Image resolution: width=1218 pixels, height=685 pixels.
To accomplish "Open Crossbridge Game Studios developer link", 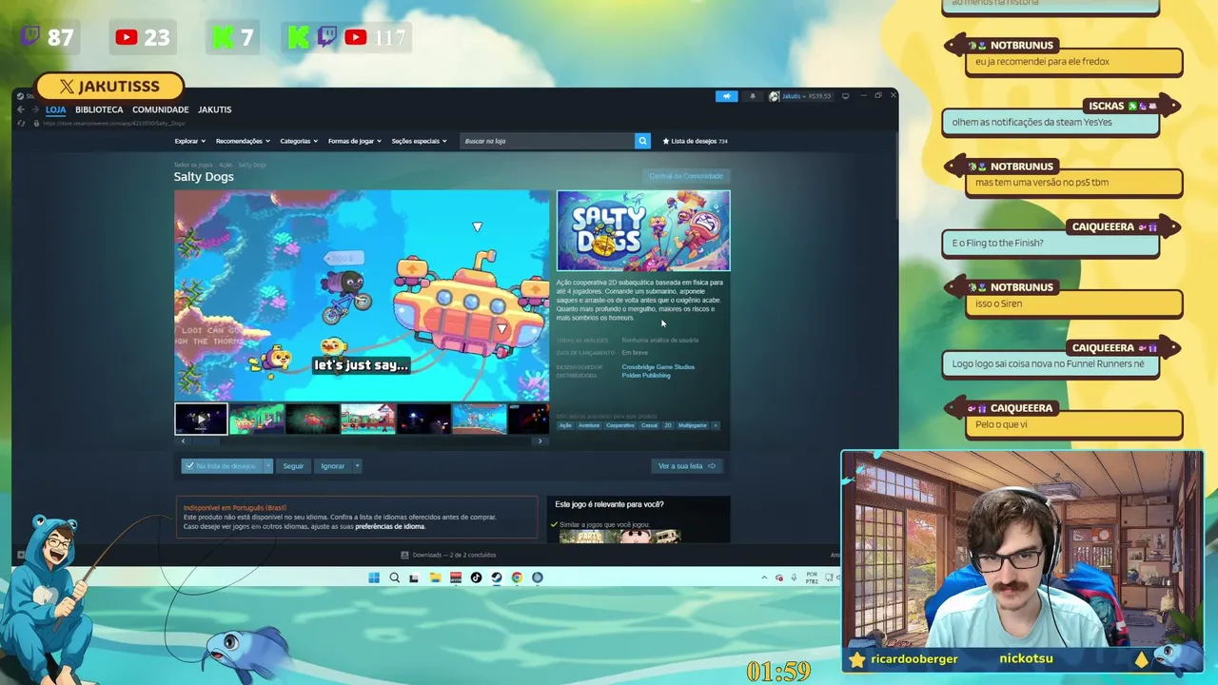I will 658,367.
